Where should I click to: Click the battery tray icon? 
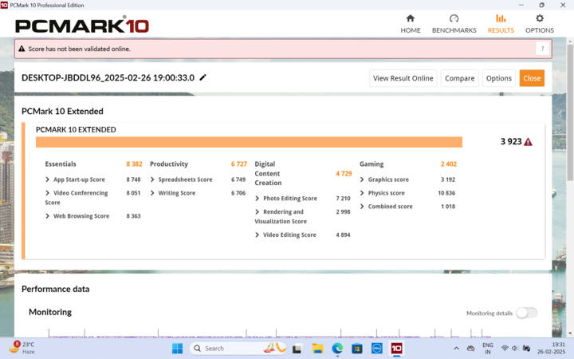coord(526,349)
